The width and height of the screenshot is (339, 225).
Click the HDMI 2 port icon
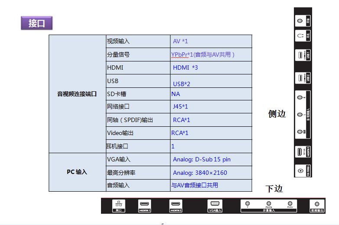coord(176,204)
